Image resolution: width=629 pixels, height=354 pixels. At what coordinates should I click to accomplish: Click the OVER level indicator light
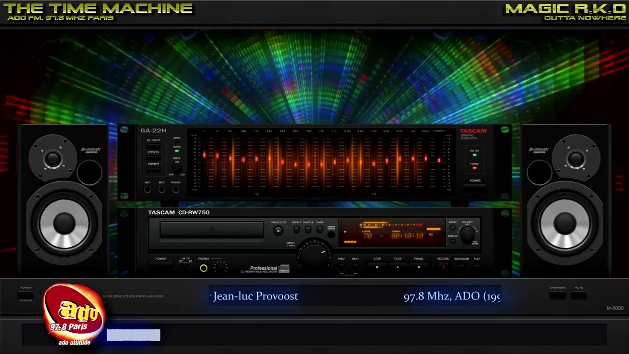coord(177,142)
